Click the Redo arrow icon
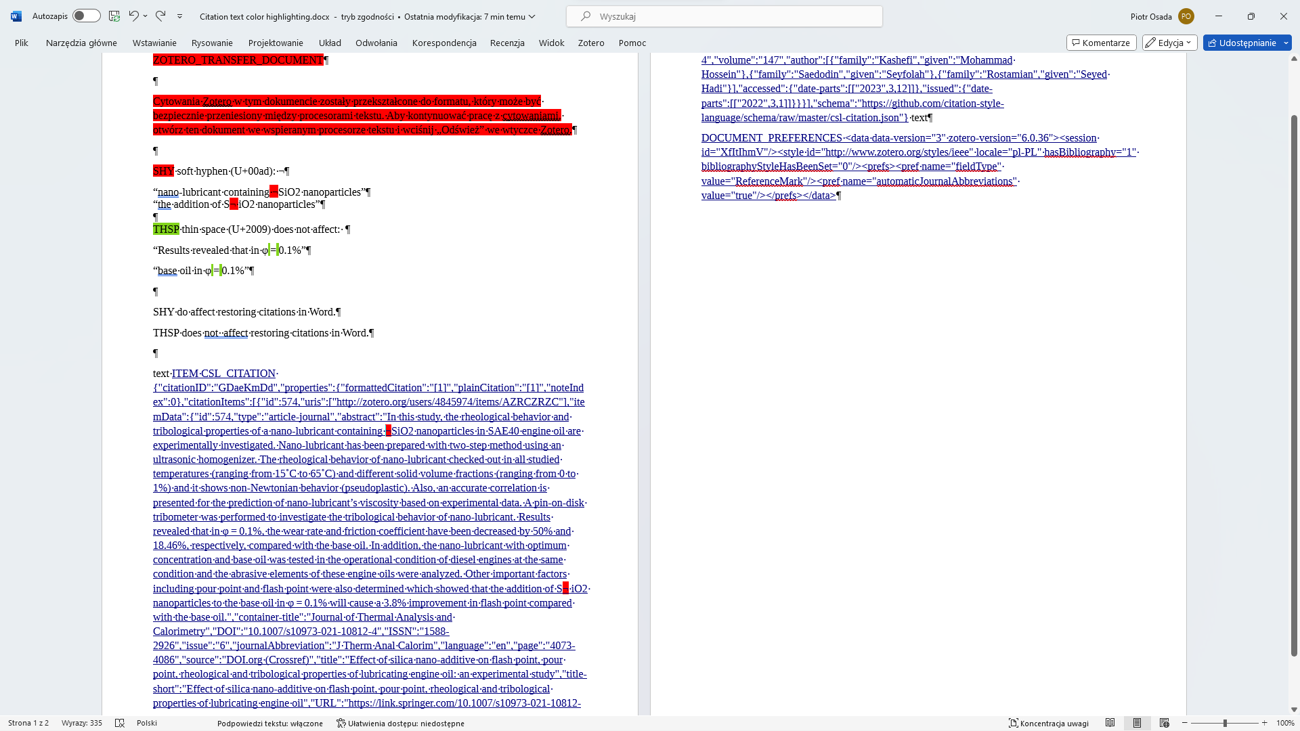 pos(160,16)
